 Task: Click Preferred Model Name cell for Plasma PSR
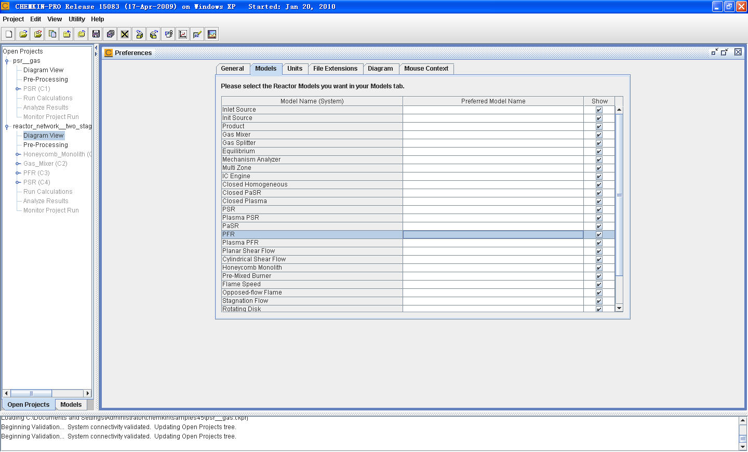pyautogui.click(x=493, y=218)
